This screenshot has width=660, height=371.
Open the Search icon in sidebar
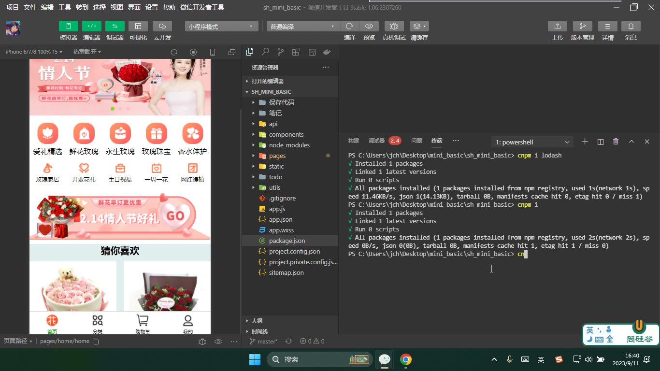[x=265, y=52]
